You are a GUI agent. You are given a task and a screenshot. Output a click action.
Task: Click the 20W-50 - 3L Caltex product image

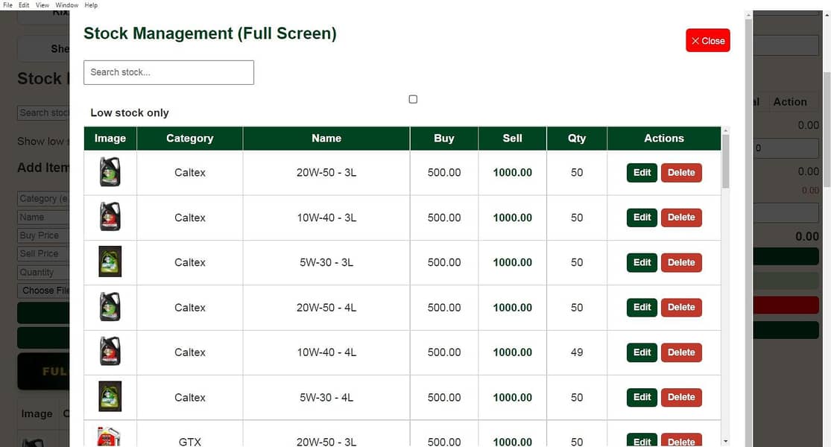pos(110,172)
